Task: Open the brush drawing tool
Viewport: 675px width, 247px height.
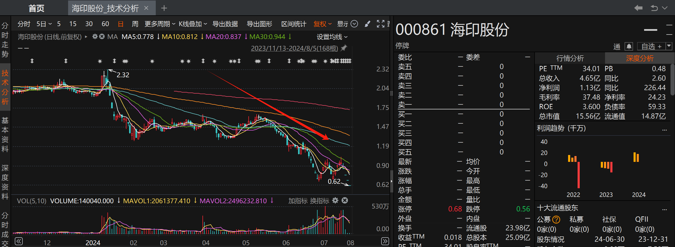Action: point(367,24)
